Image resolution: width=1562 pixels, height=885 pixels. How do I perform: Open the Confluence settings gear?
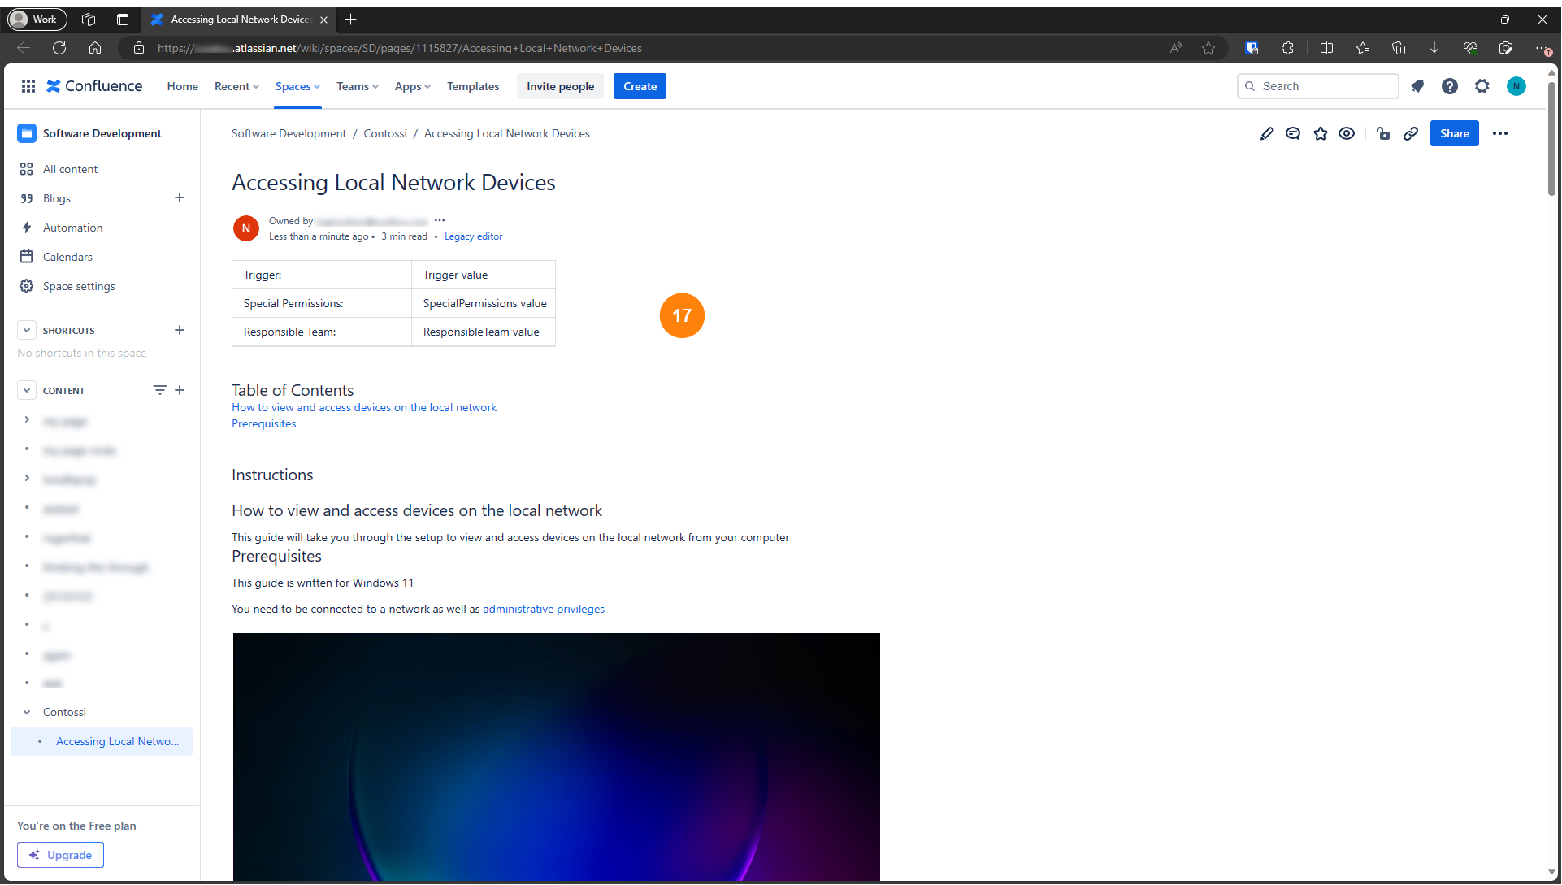click(x=1482, y=86)
